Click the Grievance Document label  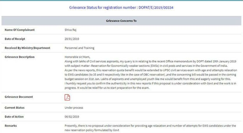pyautogui.click(x=19, y=97)
